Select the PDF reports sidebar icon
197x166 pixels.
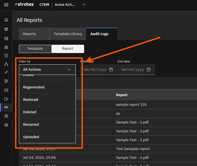point(6,107)
